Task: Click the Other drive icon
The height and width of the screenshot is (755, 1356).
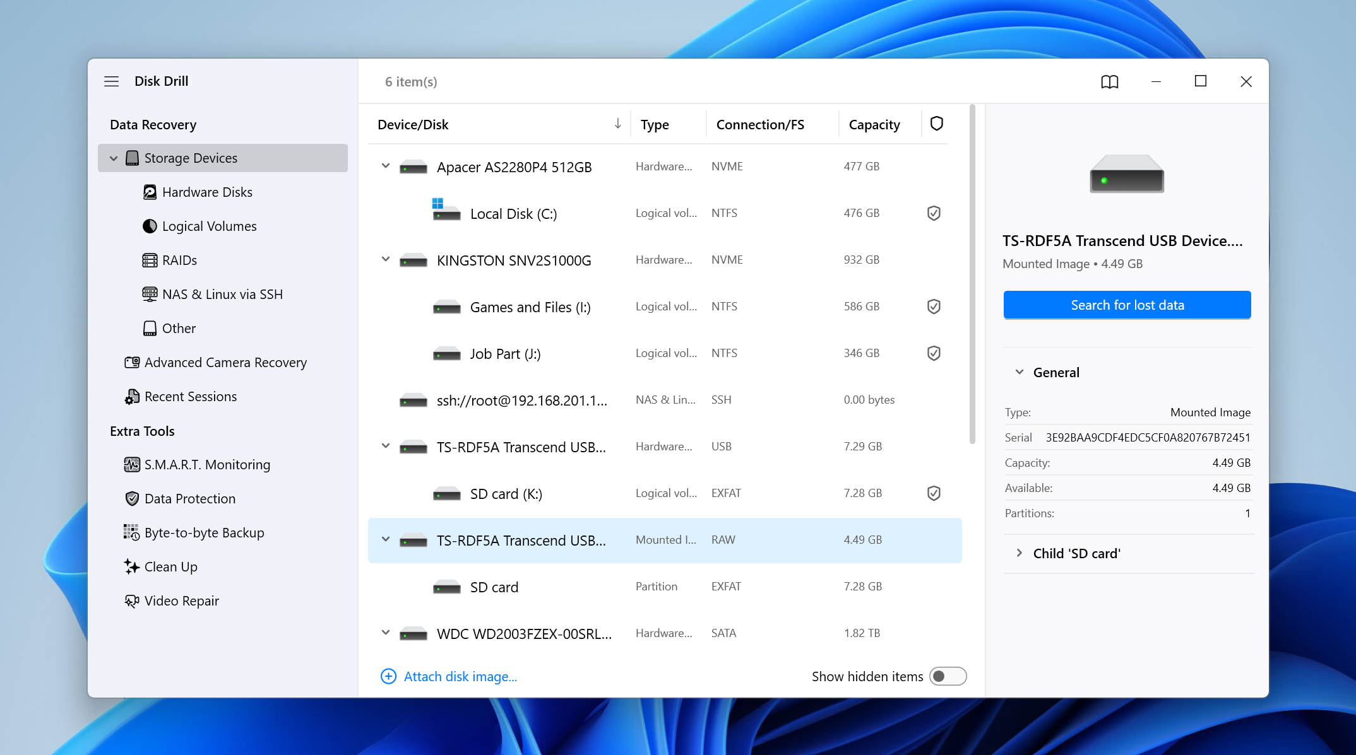Action: 150,328
